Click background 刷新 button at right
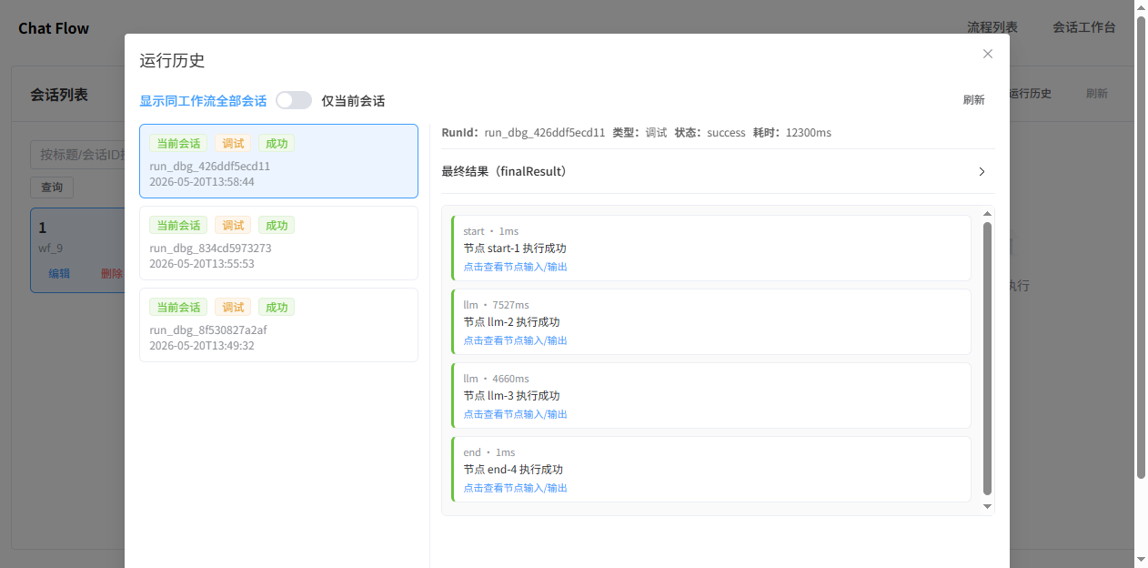Screen dimensions: 1148x568 point(1097,94)
